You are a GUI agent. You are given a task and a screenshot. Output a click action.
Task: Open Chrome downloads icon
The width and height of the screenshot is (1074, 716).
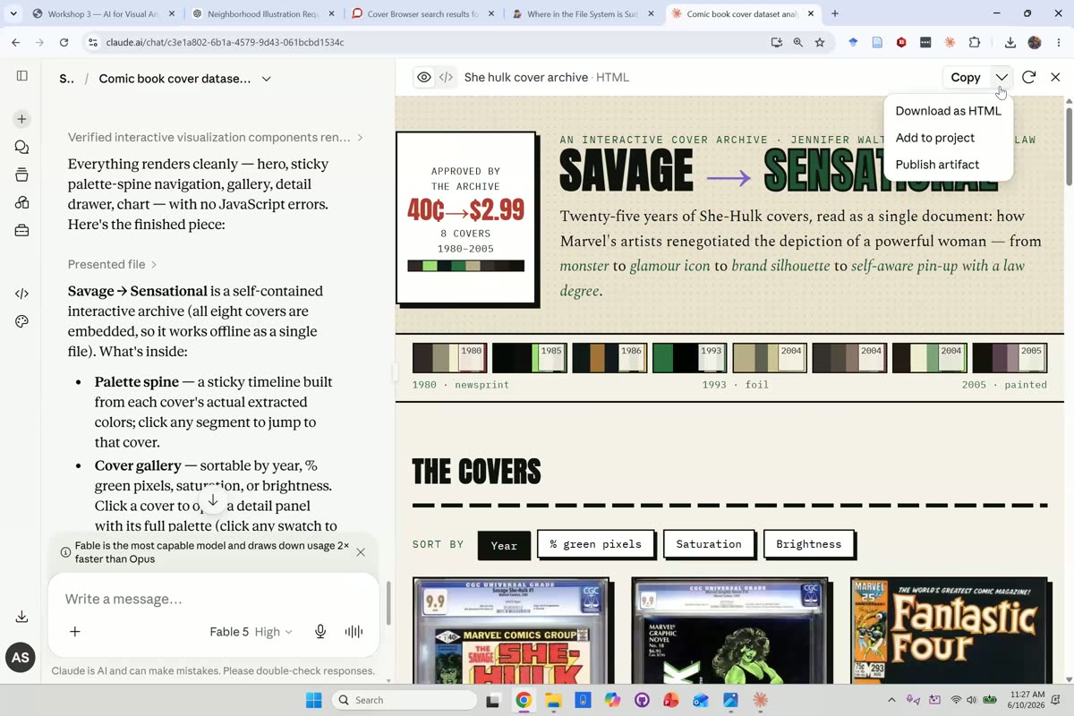click(x=1010, y=42)
